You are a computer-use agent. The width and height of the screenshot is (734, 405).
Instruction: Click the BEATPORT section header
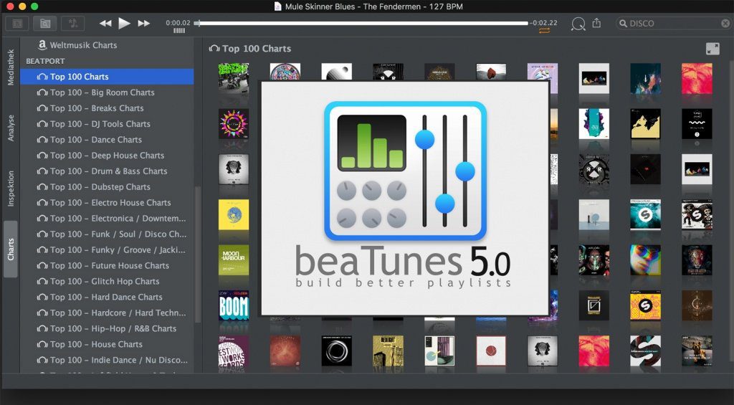[x=45, y=62]
